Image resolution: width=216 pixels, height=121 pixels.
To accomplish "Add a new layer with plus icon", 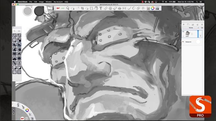I will 184,25.
